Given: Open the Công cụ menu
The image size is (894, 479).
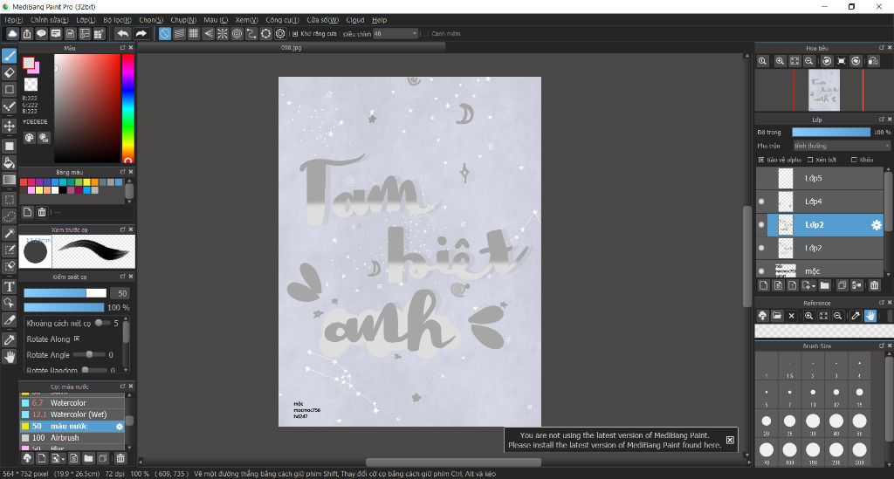Looking at the screenshot, I should 282,20.
